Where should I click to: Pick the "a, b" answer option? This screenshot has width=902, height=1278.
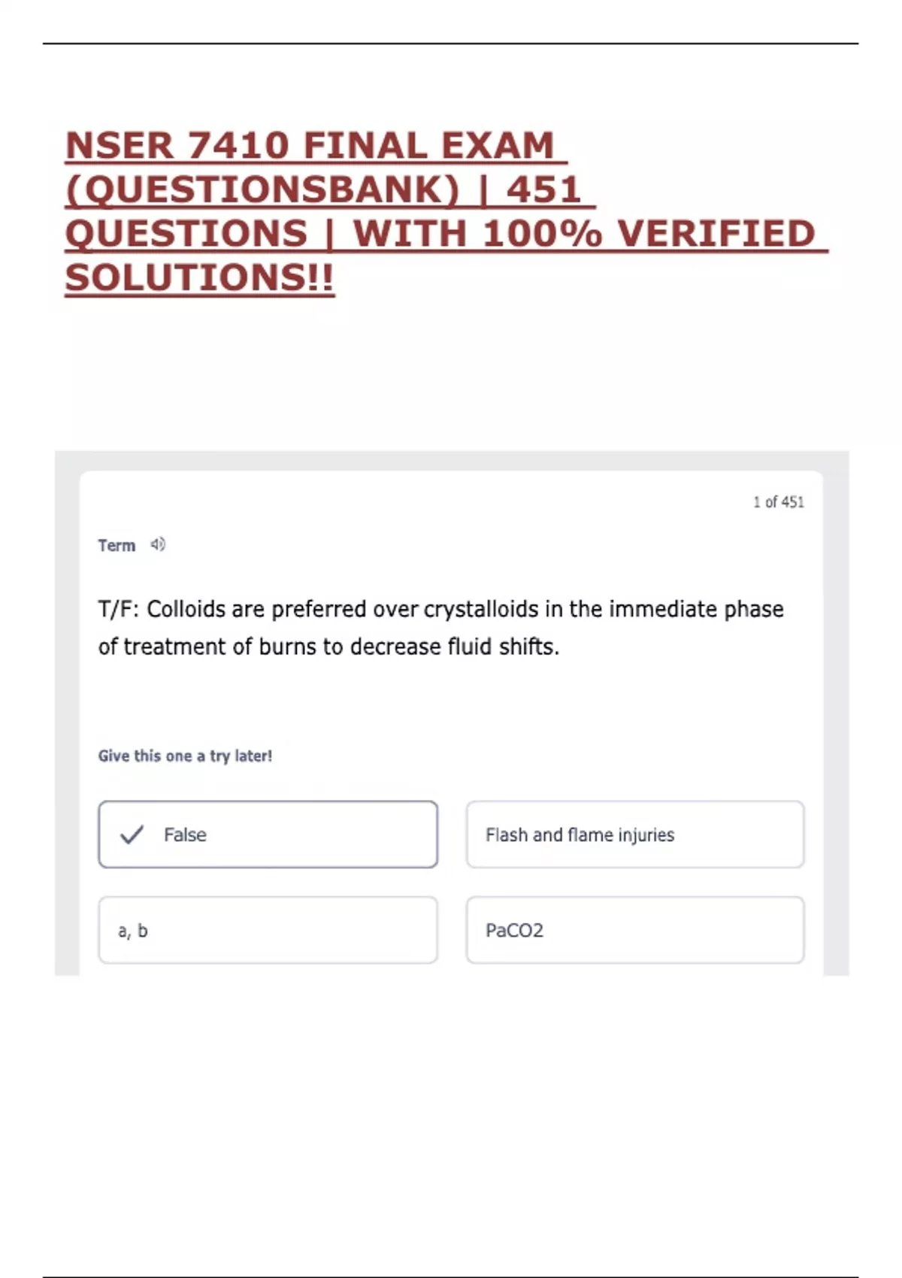point(268,930)
